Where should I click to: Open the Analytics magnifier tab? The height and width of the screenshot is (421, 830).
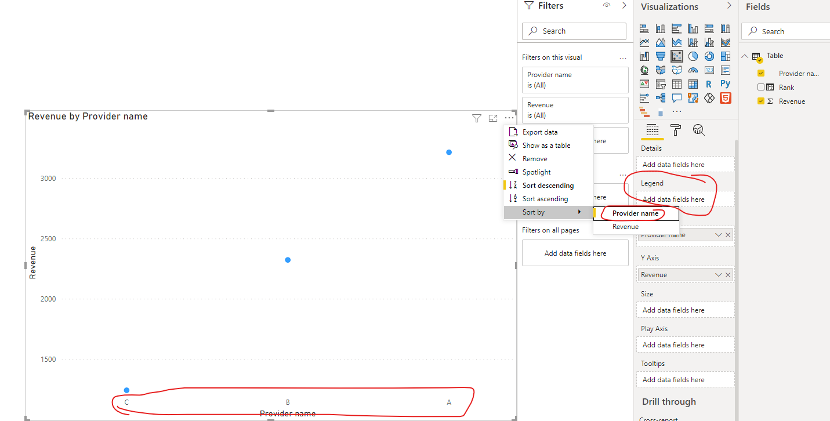699,130
